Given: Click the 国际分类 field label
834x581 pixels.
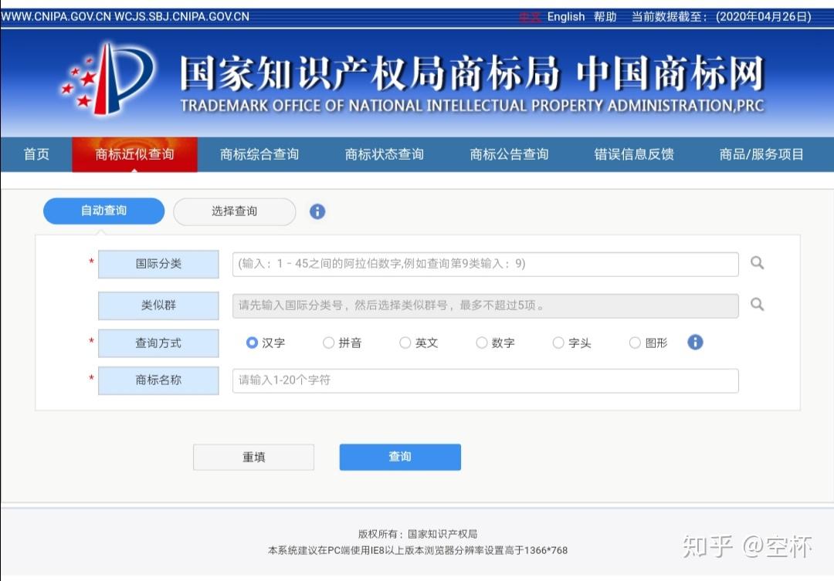Looking at the screenshot, I should (158, 264).
